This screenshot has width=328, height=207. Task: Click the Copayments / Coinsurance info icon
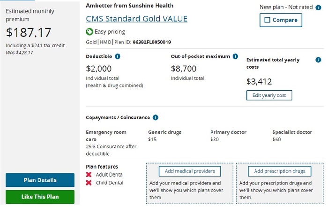[156, 118]
